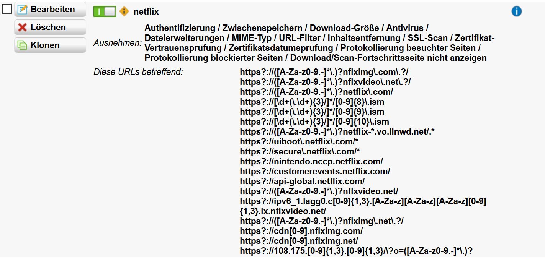Click the nintendo.nccp.netflix.com URL entry

click(x=311, y=161)
